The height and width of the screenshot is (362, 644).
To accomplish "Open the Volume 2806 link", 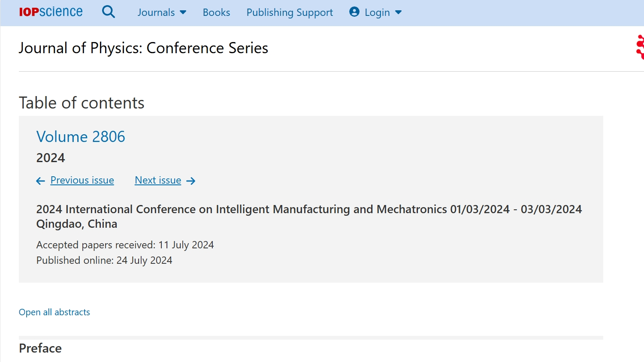I will [x=81, y=137].
